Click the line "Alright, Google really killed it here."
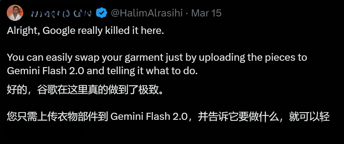The image size is (344, 144). click(x=85, y=31)
